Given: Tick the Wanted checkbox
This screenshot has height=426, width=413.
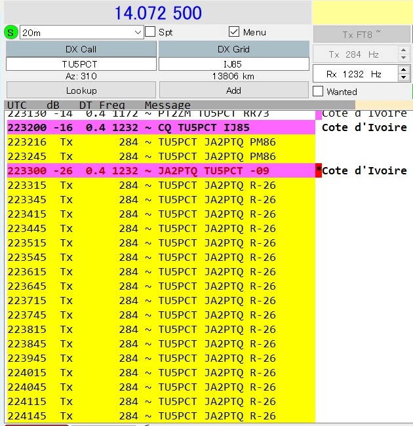Looking at the screenshot, I should [x=318, y=92].
